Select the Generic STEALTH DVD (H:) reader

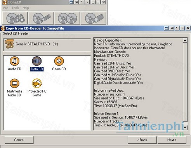47,45
